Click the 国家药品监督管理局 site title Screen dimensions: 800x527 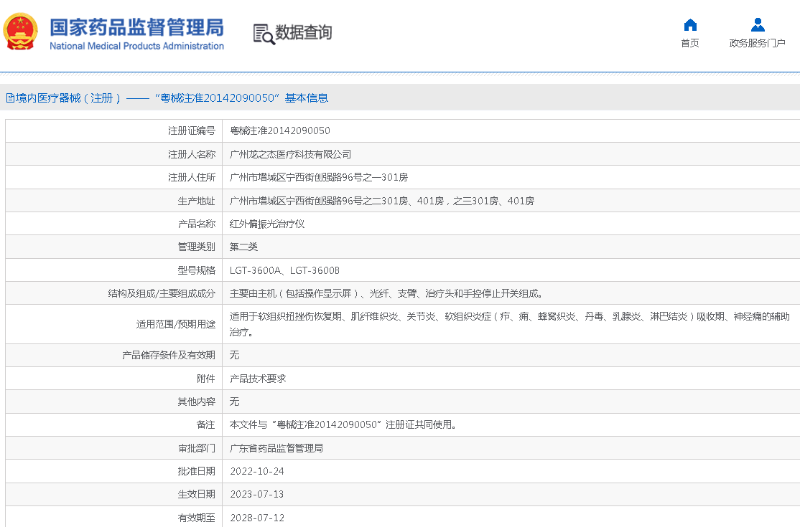coord(136,27)
